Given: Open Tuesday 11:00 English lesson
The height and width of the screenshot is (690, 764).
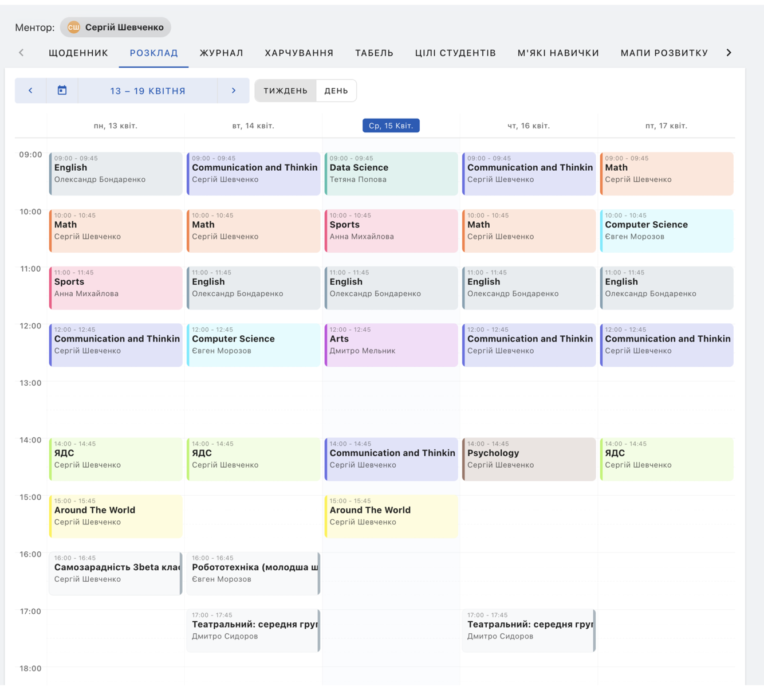Looking at the screenshot, I should click(x=253, y=288).
